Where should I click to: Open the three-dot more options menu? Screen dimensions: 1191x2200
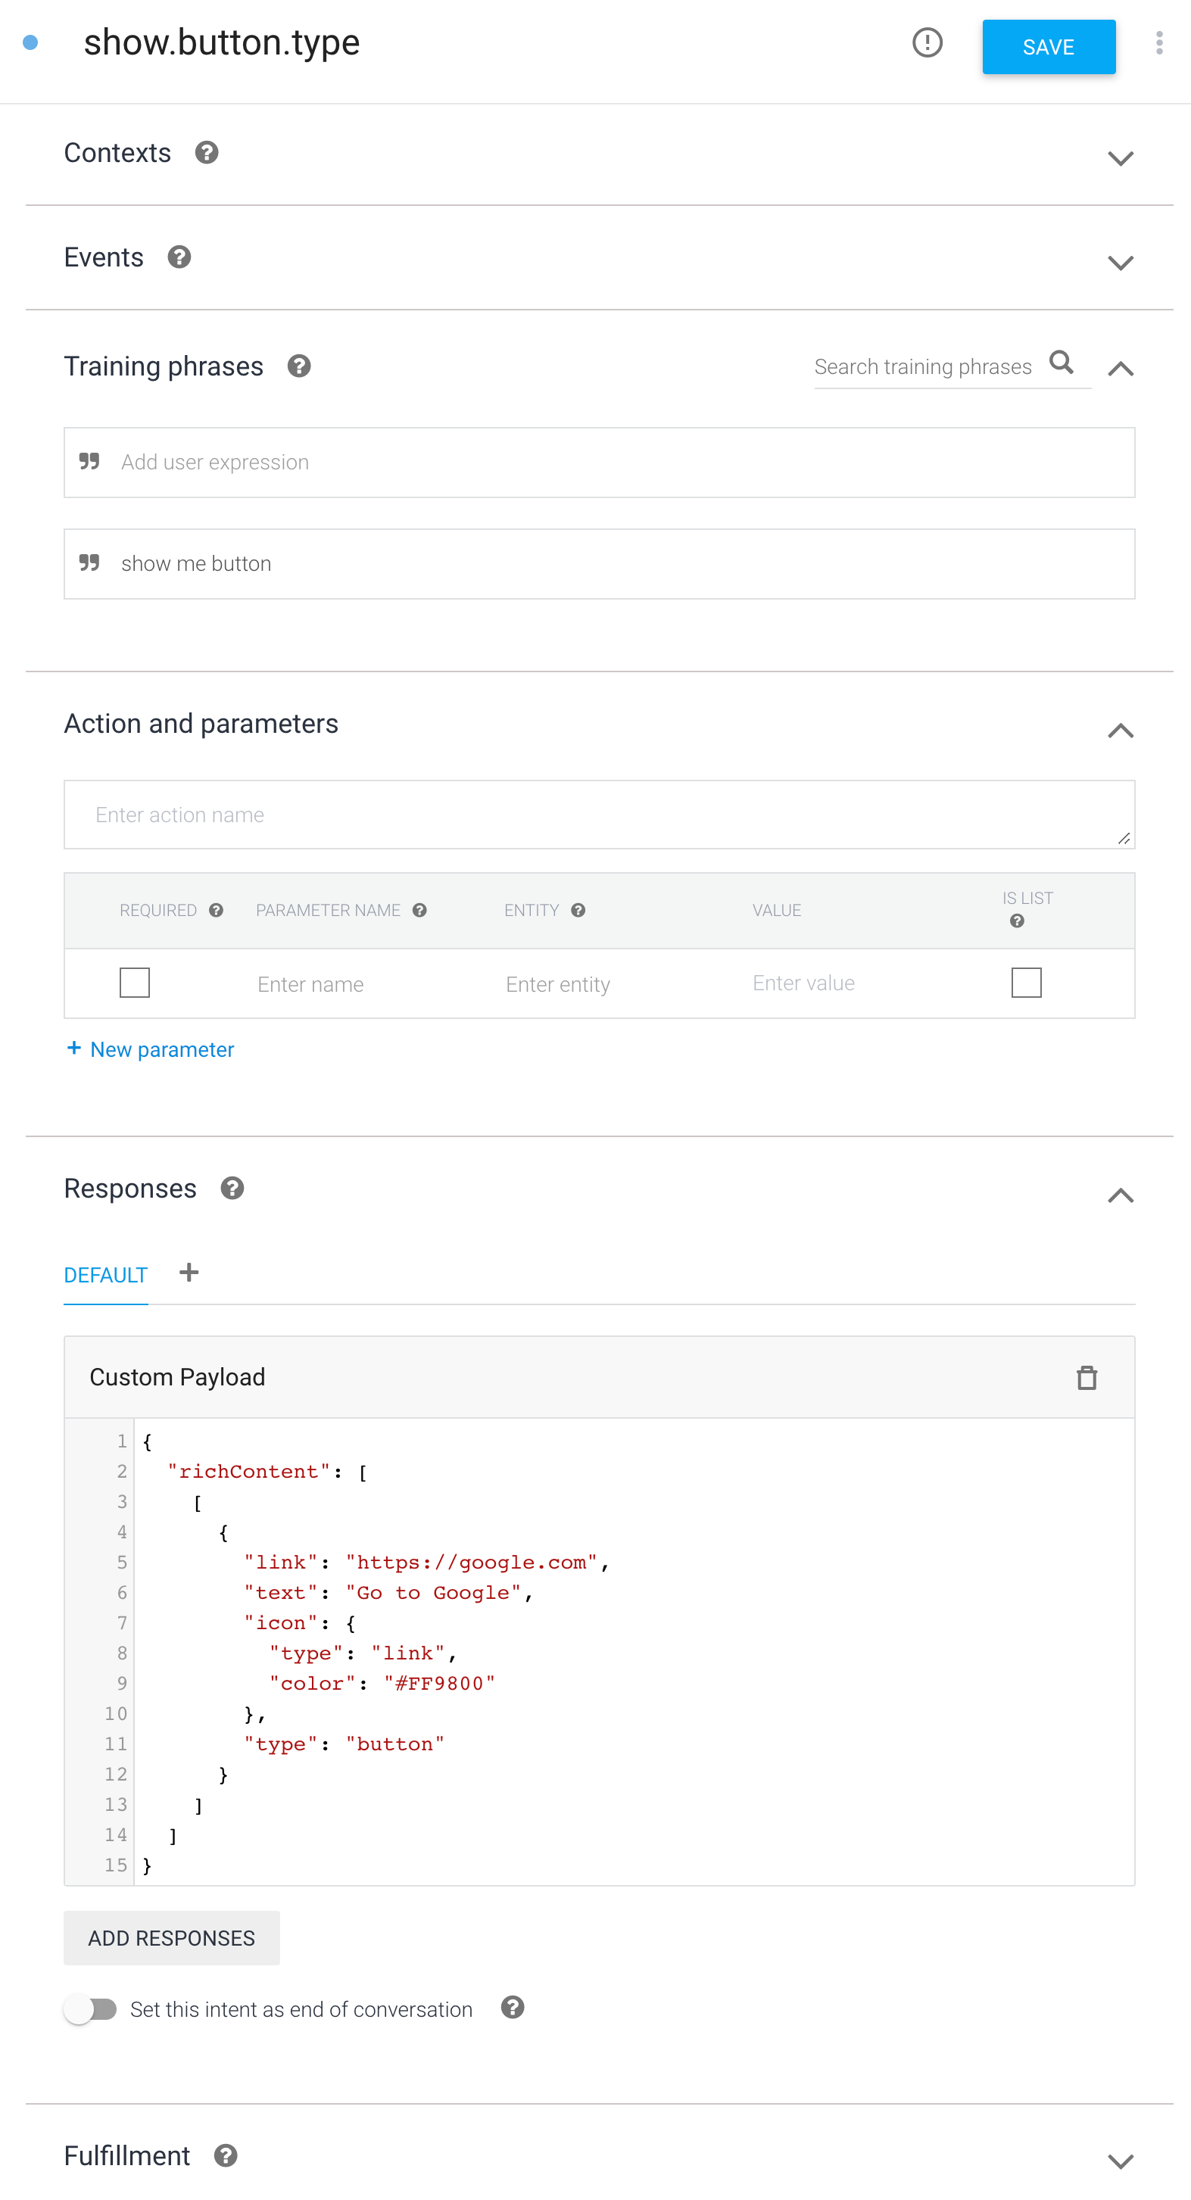pyautogui.click(x=1159, y=42)
